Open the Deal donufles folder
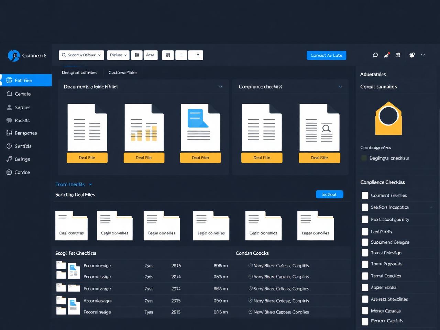 click(x=71, y=225)
